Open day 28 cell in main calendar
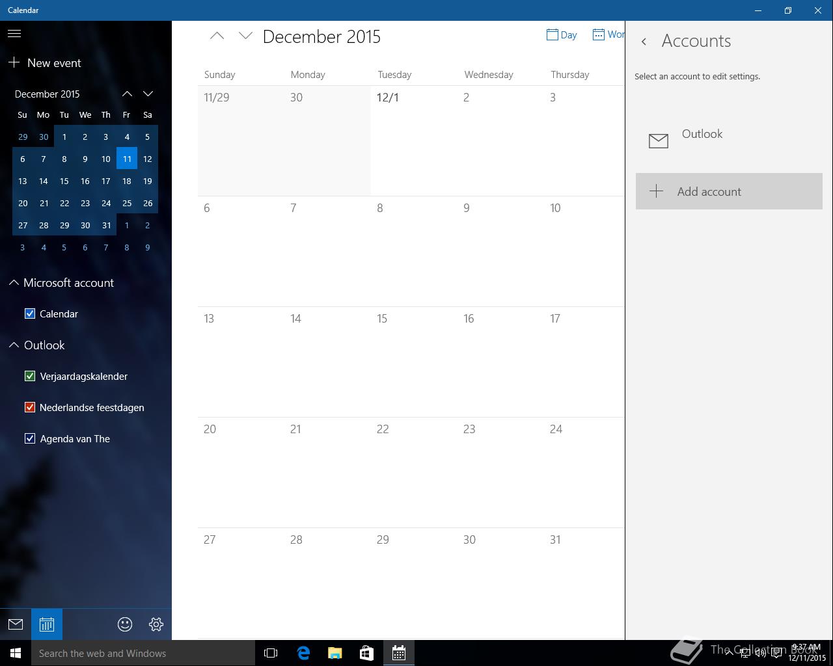The height and width of the screenshot is (666, 833). (327, 583)
